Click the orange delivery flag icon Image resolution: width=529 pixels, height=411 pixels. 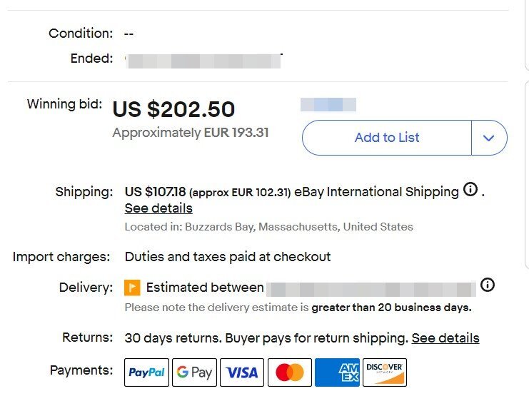tap(132, 288)
